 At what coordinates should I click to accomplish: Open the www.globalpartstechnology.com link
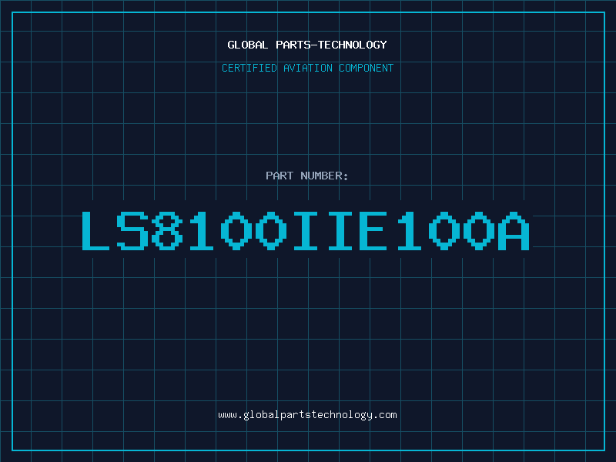tap(307, 415)
